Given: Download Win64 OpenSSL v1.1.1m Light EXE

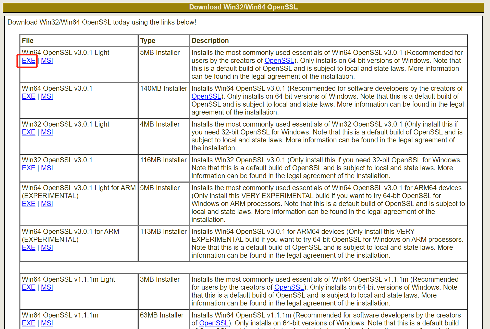Looking at the screenshot, I should [x=28, y=287].
